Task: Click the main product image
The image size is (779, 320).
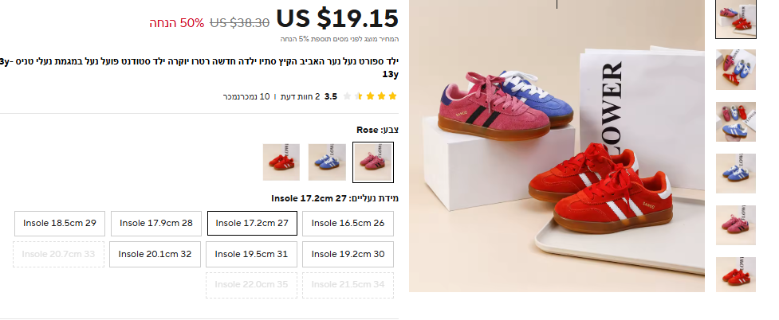Action: 557,146
